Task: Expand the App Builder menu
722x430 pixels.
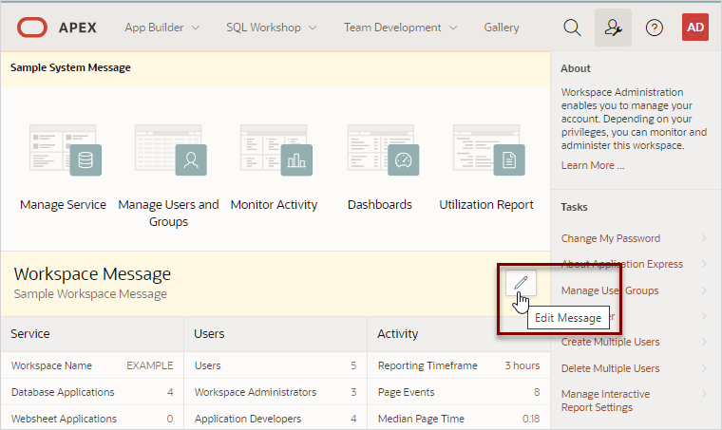Action: point(162,28)
